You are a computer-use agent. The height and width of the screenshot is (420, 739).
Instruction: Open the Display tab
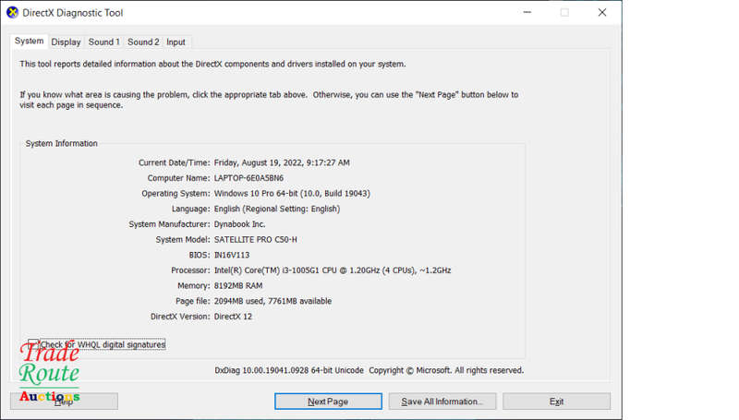pos(66,42)
